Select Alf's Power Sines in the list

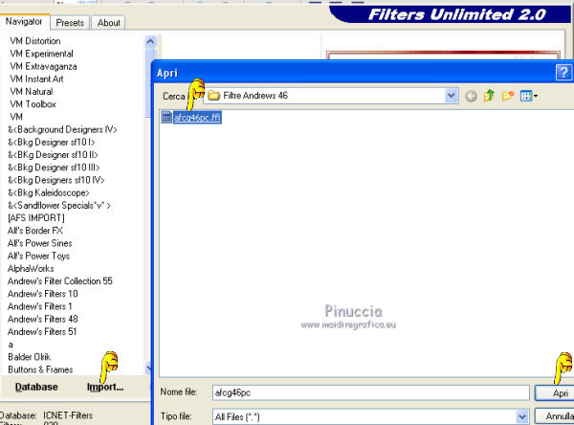(x=40, y=243)
